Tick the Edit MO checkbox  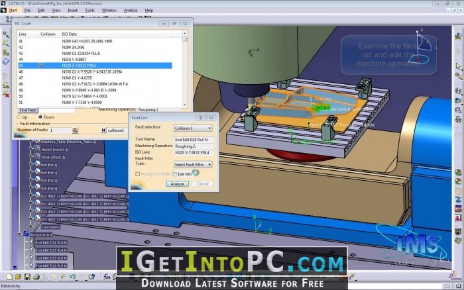tap(174, 174)
